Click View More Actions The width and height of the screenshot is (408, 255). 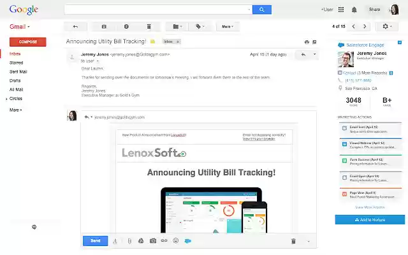tap(370, 207)
